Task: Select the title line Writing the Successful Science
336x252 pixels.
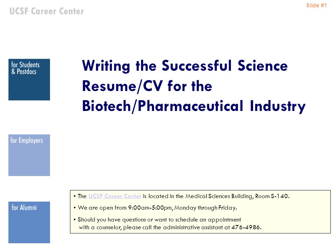Action: 185,65
